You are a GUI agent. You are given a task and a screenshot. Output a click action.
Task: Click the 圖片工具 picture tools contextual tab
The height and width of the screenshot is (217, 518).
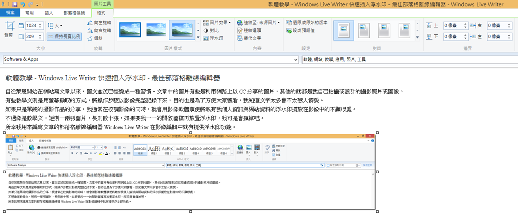point(102,4)
